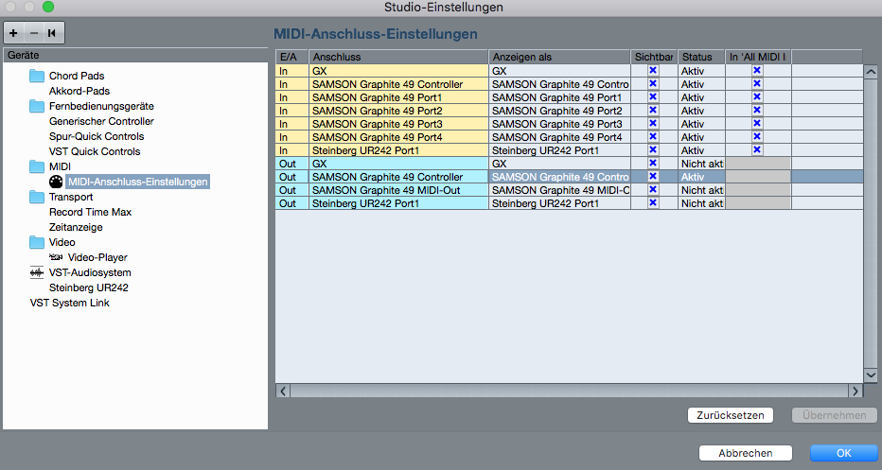Toggle Sichtbar for In SAMSON Graphite 49 Controller
The height and width of the screenshot is (470, 882).
(x=653, y=84)
